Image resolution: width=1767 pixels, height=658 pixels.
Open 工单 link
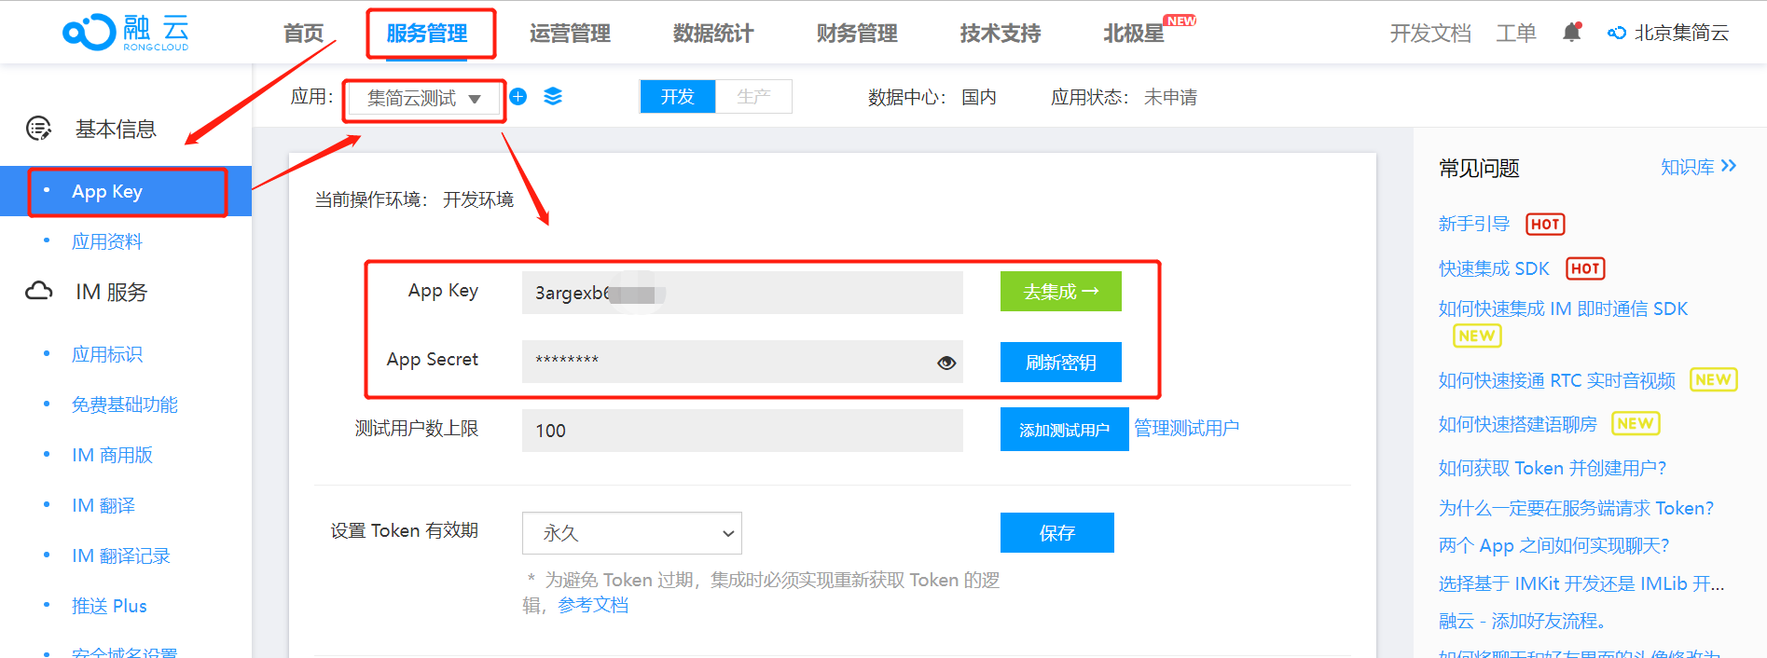(1516, 34)
